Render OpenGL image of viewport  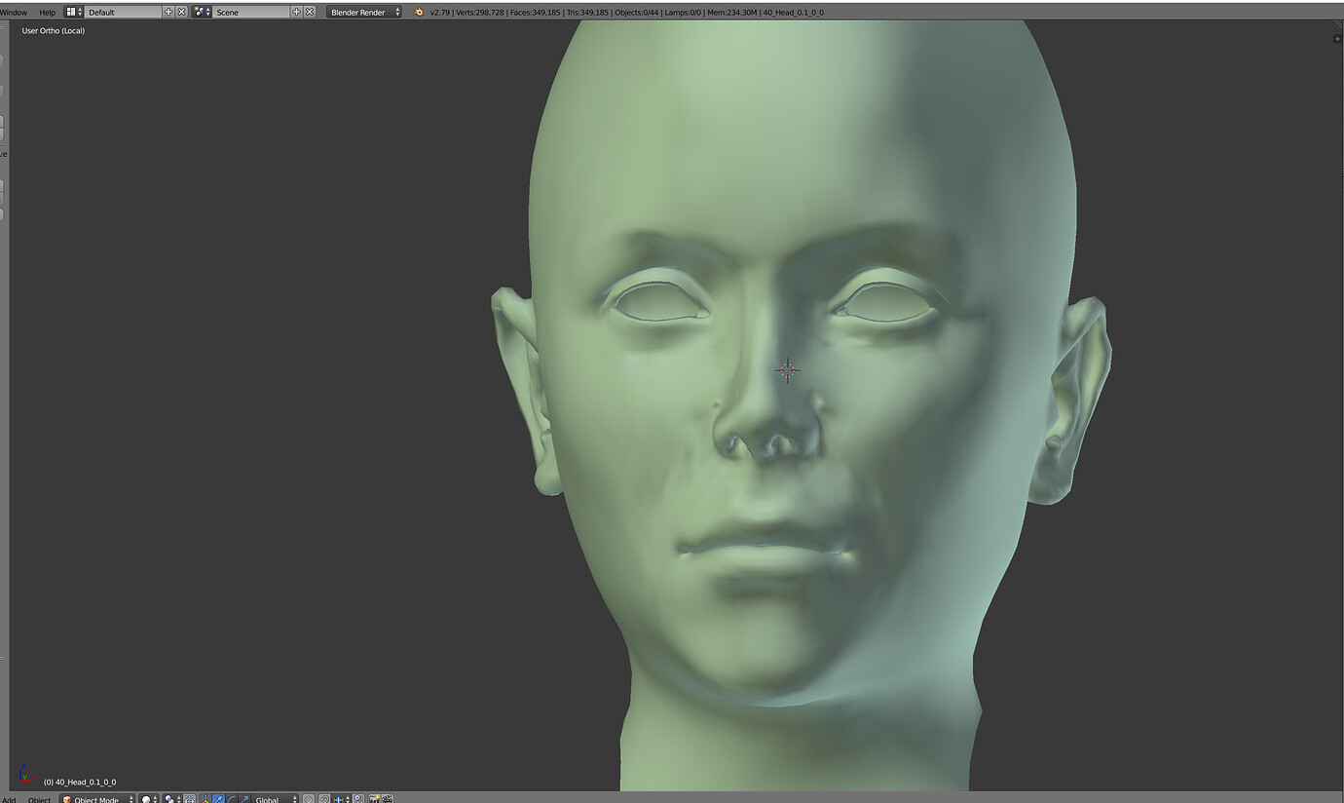click(x=374, y=799)
